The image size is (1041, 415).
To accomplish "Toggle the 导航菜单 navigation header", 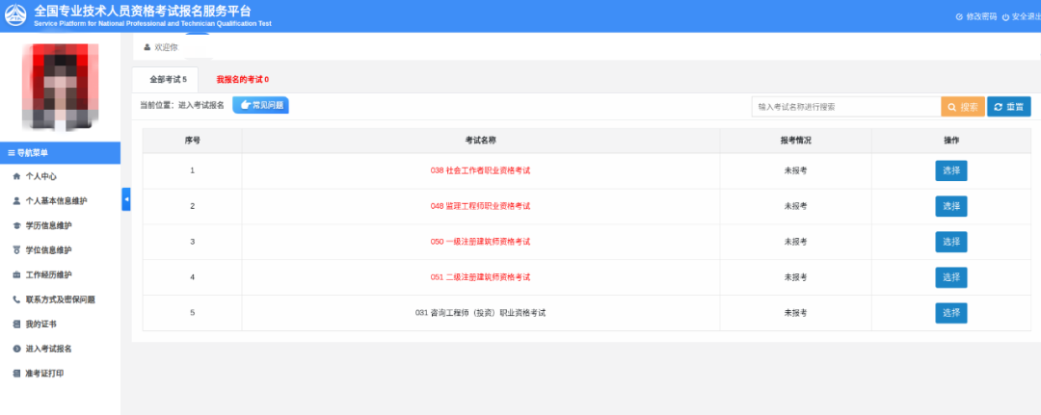I will [x=60, y=153].
